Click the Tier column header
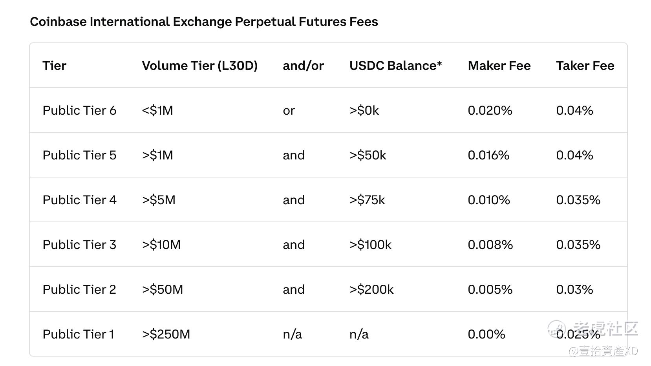This screenshot has height=366, width=651. pyautogui.click(x=54, y=66)
